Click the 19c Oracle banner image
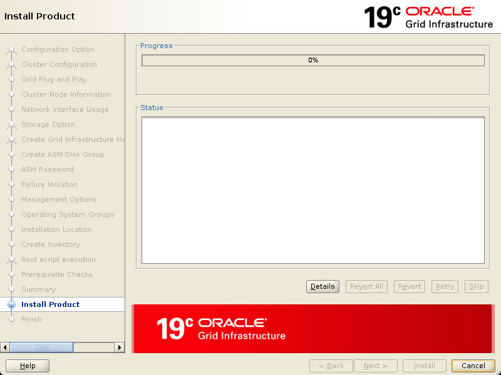501x375 pixels. point(312,329)
